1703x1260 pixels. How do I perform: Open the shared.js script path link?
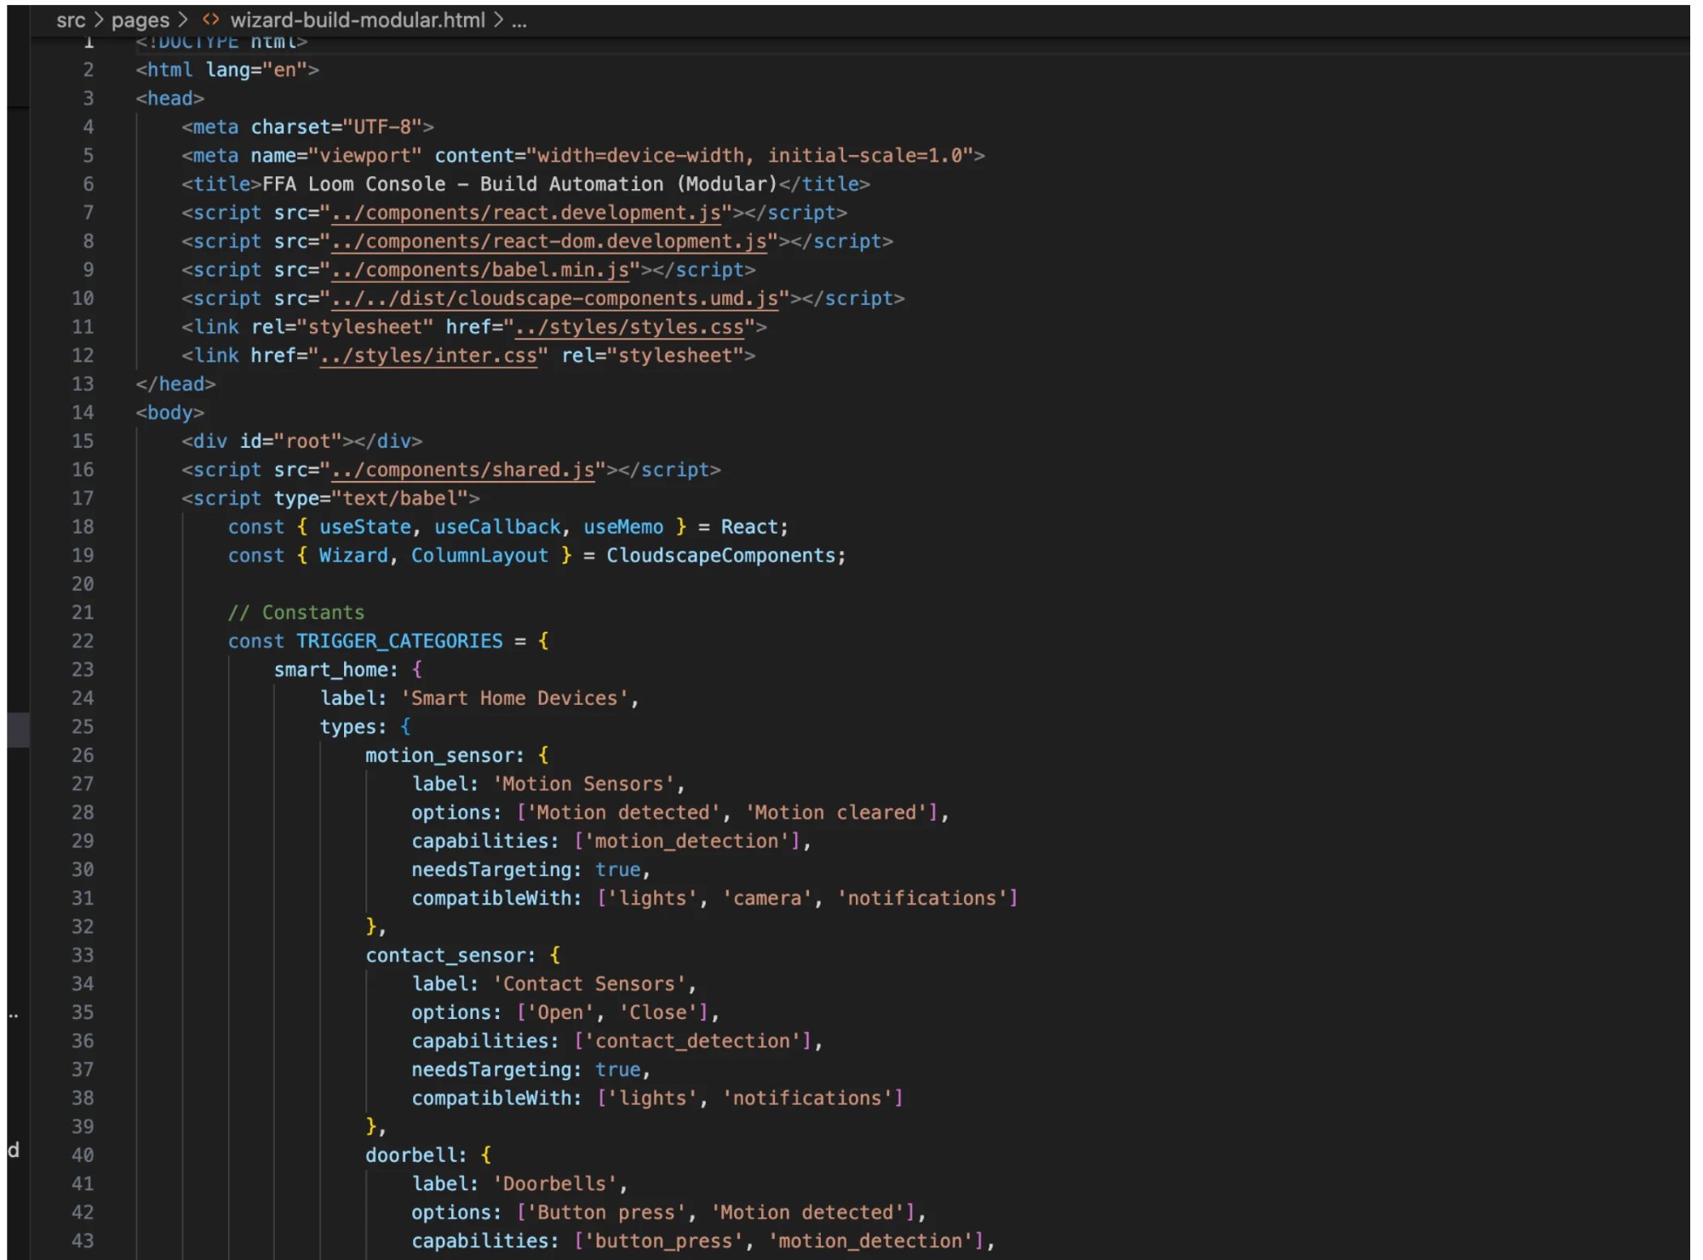(x=462, y=470)
